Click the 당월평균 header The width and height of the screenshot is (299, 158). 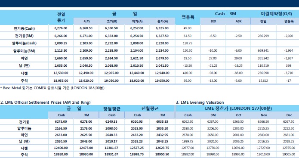point(112,109)
